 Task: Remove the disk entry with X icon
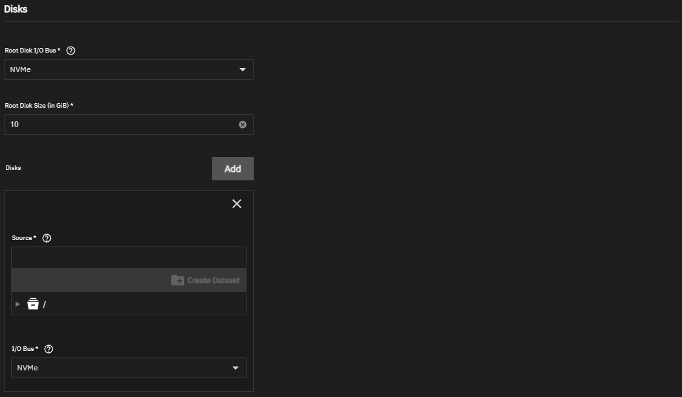tap(237, 204)
